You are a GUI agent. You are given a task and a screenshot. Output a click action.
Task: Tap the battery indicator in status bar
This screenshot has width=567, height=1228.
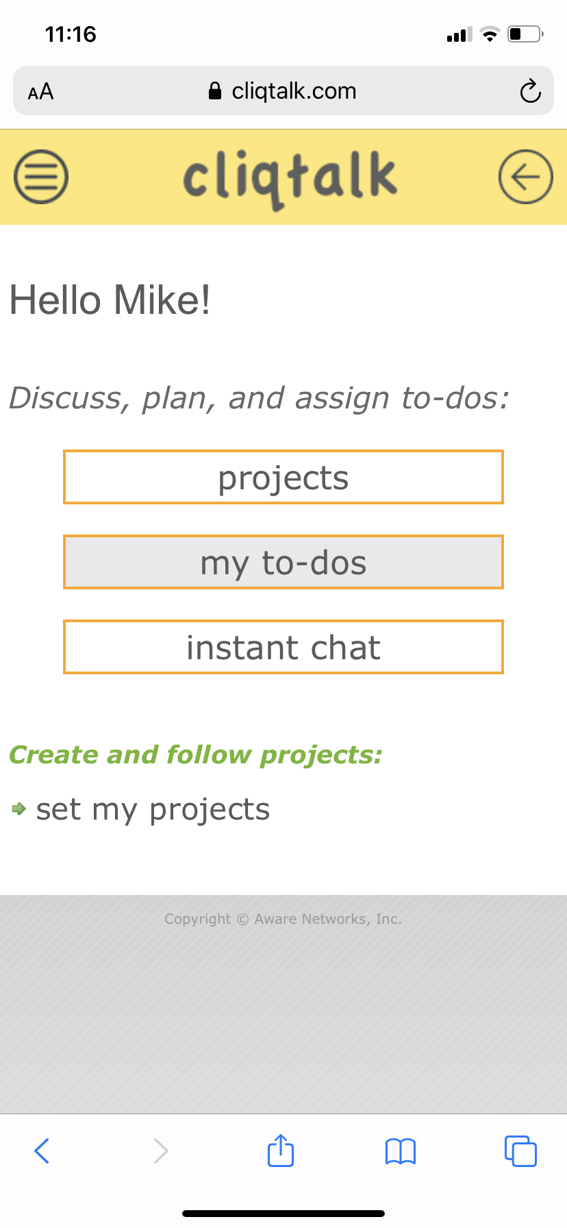point(525,34)
